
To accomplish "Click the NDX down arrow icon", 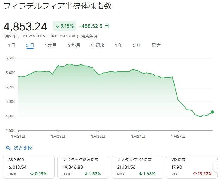I will (140, 174).
